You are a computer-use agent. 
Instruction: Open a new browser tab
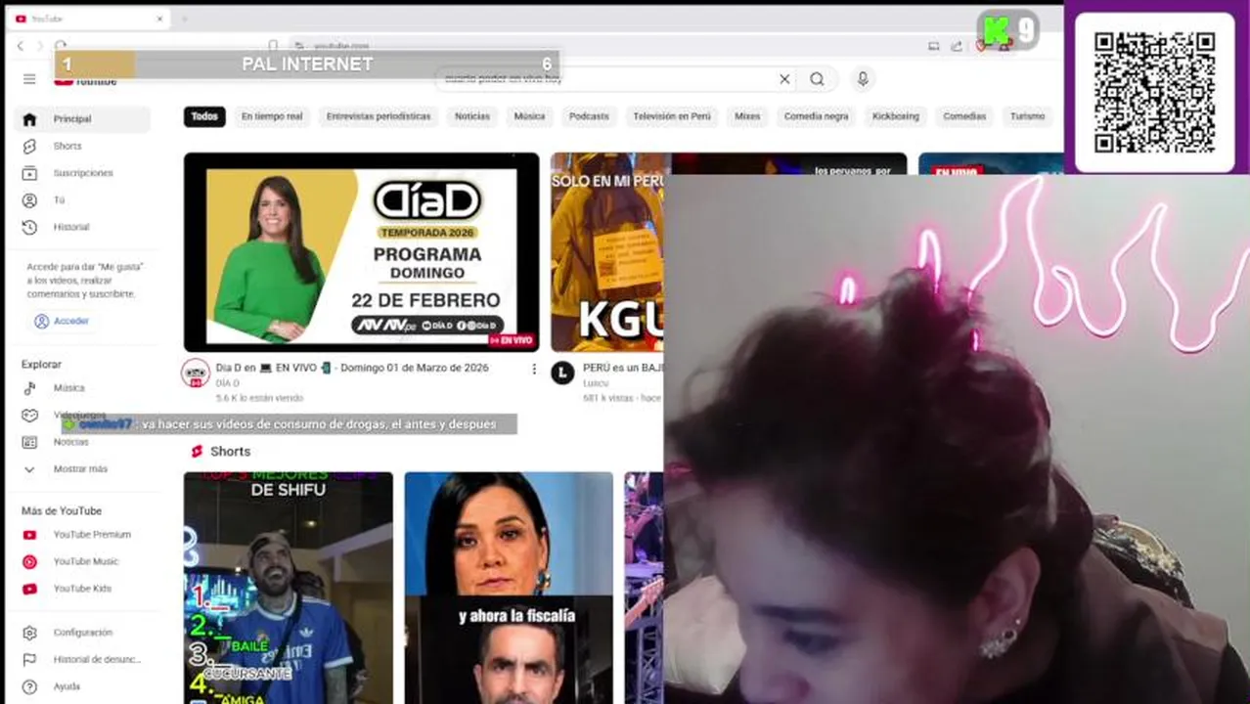pyautogui.click(x=184, y=19)
